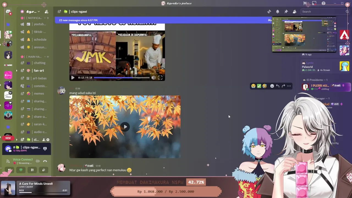Add channel plus next to NOTIFICA...

(x=48, y=18)
